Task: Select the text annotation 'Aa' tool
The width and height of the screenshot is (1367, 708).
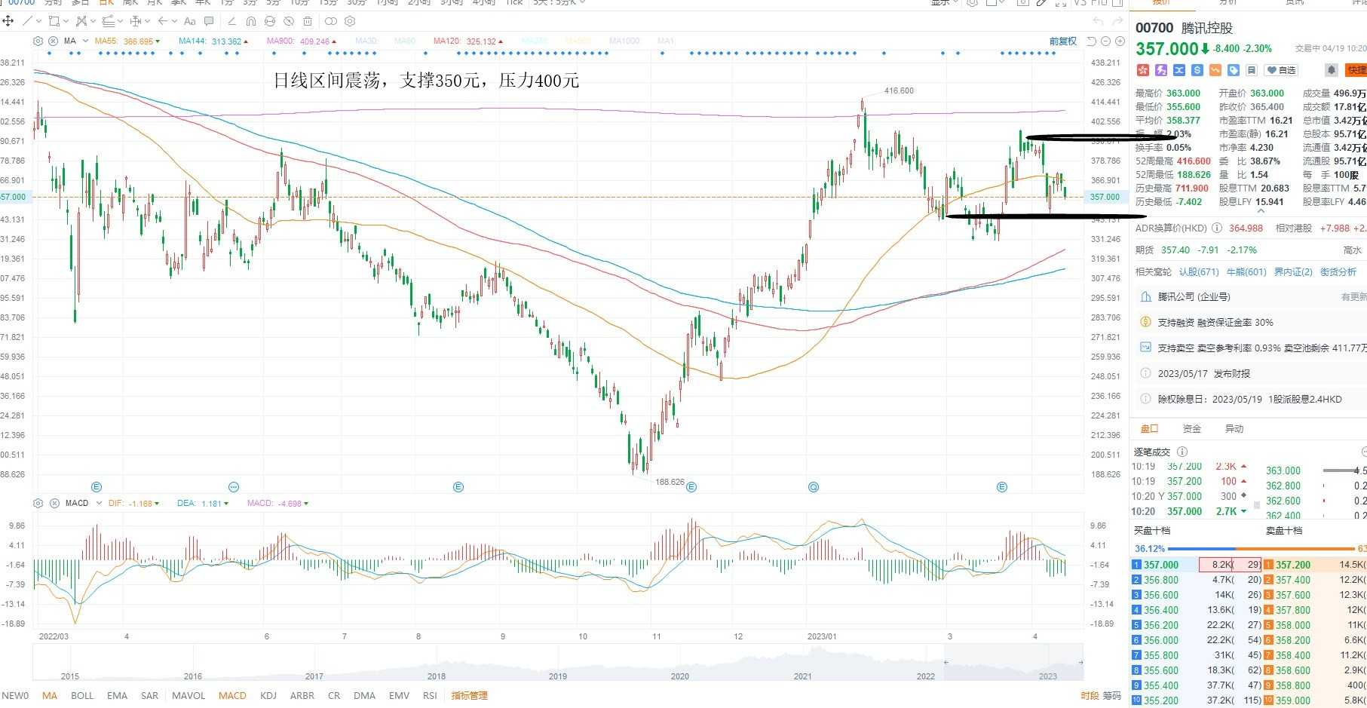Action: pos(189,21)
